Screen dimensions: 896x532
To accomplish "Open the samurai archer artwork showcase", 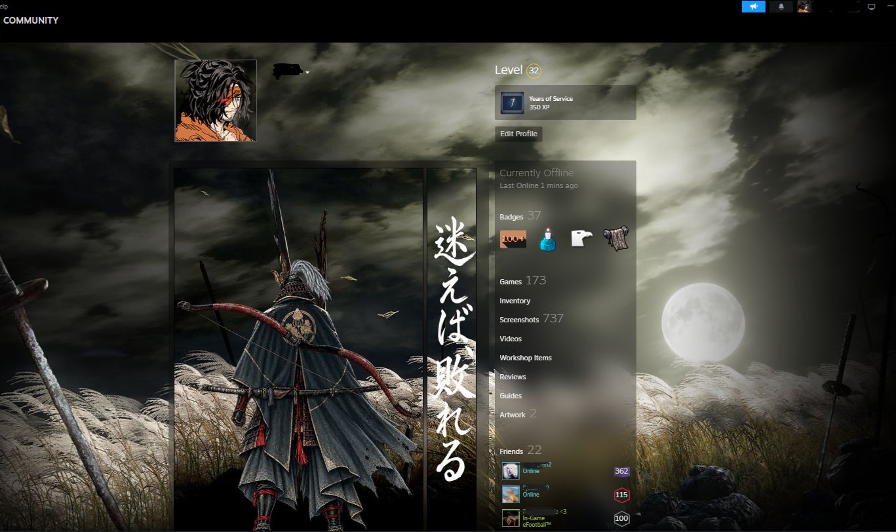I will tap(298, 350).
